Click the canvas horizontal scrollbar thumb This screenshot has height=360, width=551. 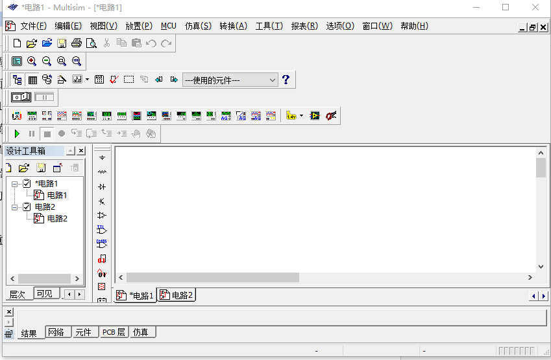coord(213,277)
